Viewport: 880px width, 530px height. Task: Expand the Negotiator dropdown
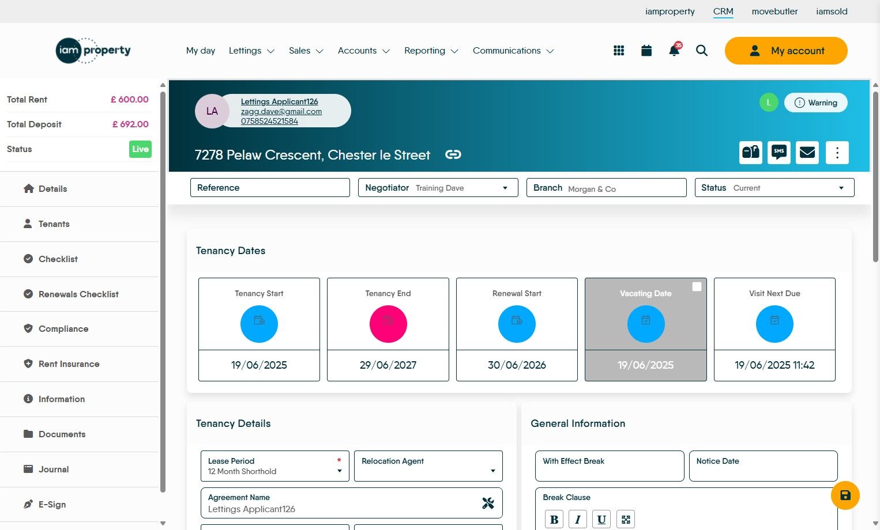point(438,188)
